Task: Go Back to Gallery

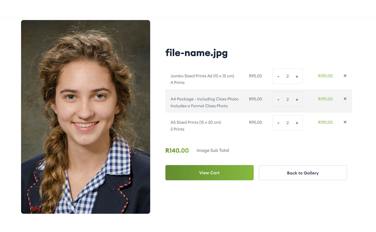Action: tap(303, 173)
